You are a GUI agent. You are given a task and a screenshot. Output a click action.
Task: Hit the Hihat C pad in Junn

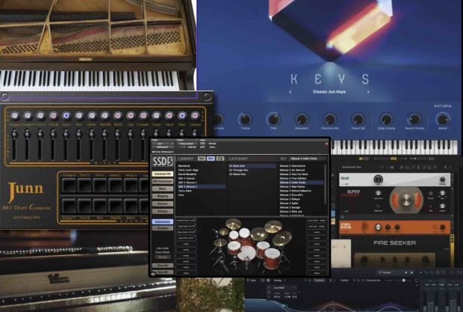115,185
